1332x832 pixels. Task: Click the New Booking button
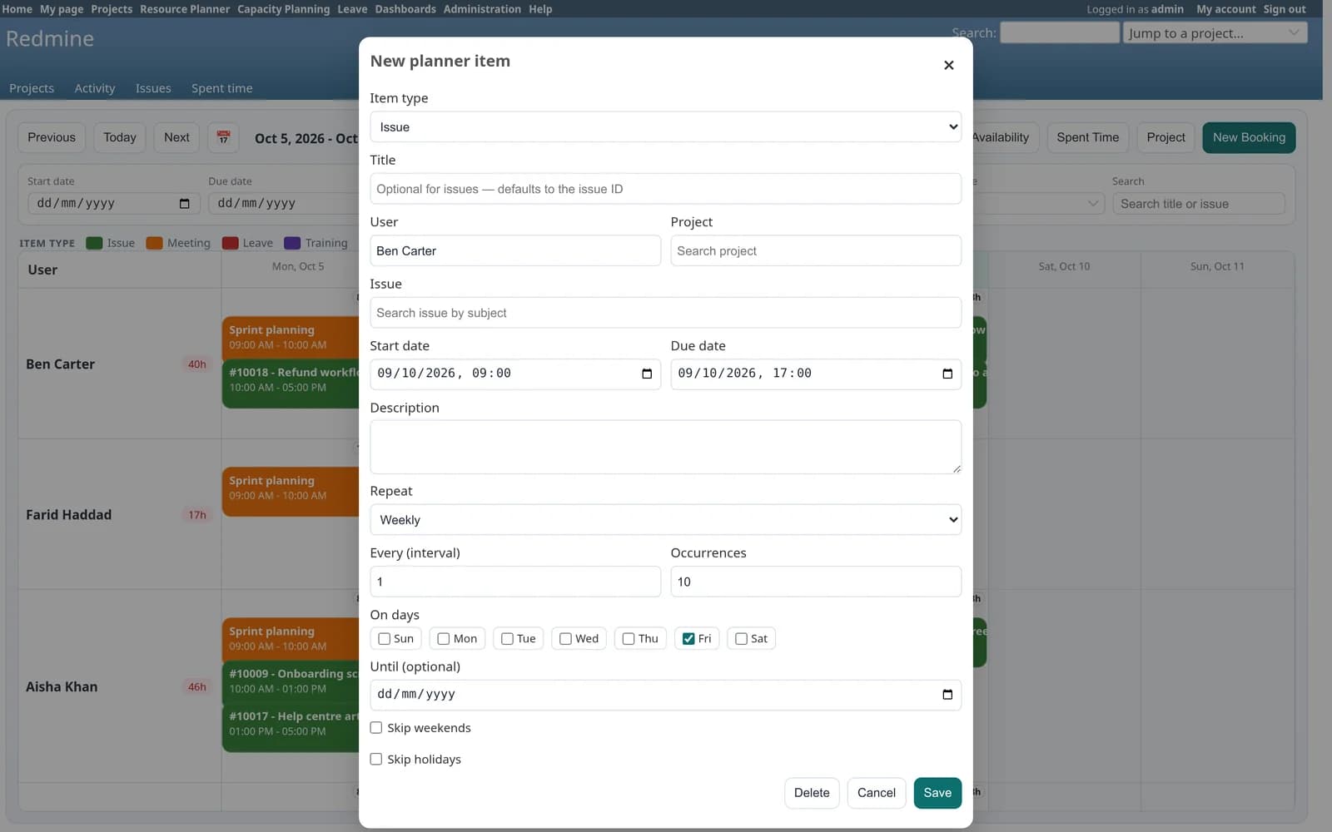[1249, 137]
